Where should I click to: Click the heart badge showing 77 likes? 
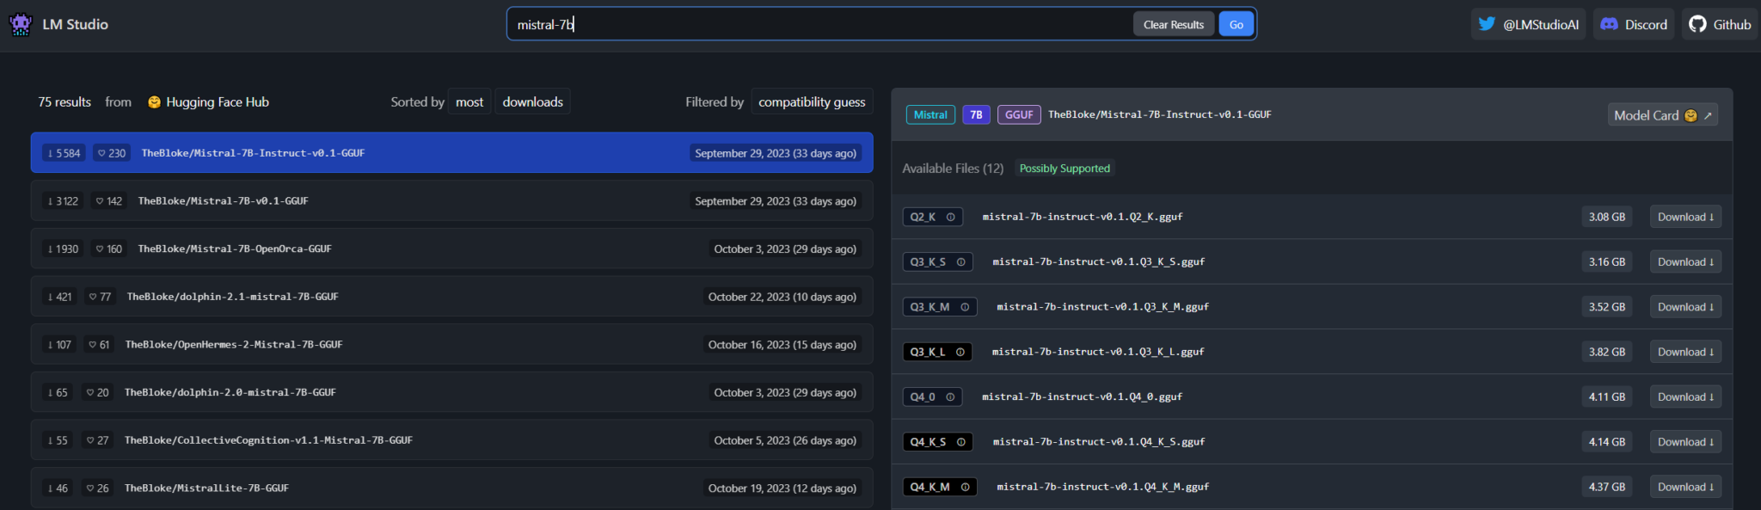(x=100, y=297)
